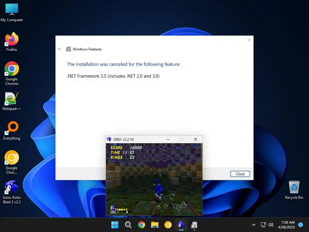309x232 pixels.
Task: Click SCORE 10000 readout in SRB2
Action: pos(126,148)
